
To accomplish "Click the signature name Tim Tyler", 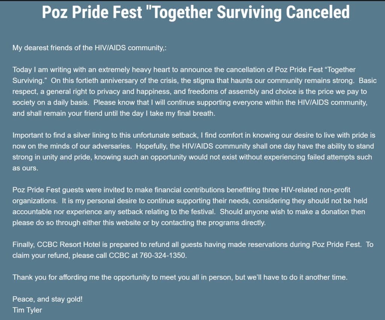I will pos(27,310).
